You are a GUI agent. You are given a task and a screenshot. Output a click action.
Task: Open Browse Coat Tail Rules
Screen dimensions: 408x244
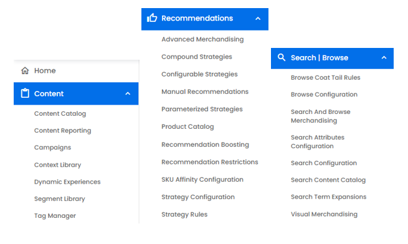point(326,78)
